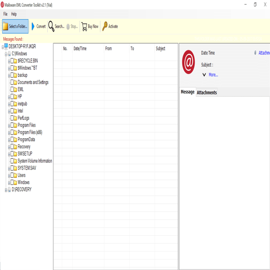The image size is (270, 270).
Task: Select the SYSTEM.SAV tree label
Action: [x=27, y=168]
